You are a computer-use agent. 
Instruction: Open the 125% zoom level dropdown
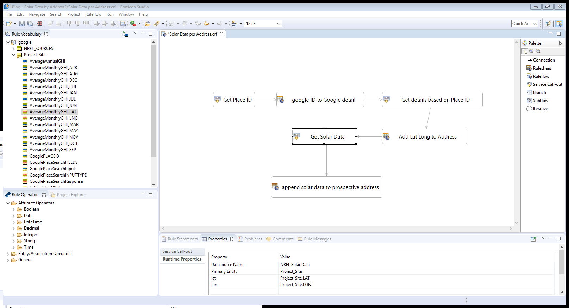(x=279, y=24)
